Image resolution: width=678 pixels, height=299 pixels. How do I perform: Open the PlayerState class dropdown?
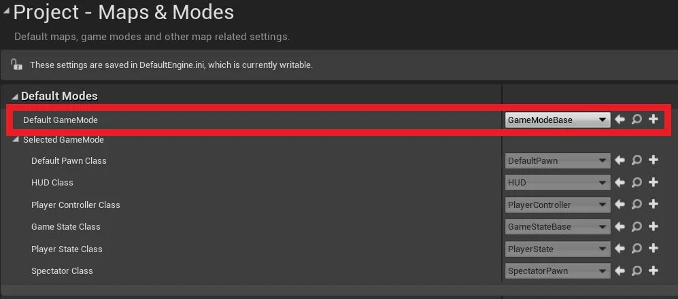point(558,249)
